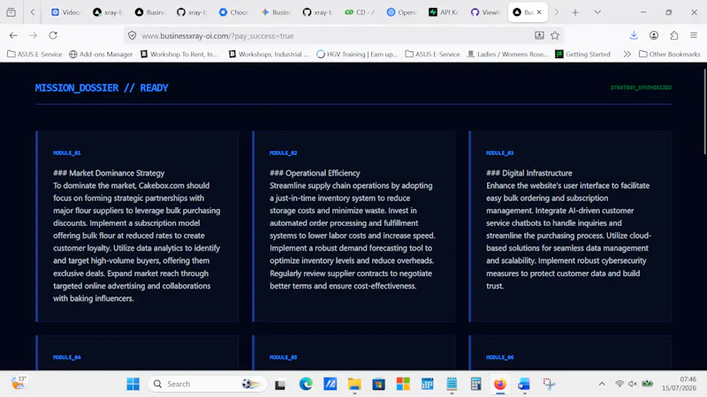Expand the list-all-tabs dropdown
The image size is (707, 397).
tap(597, 12)
